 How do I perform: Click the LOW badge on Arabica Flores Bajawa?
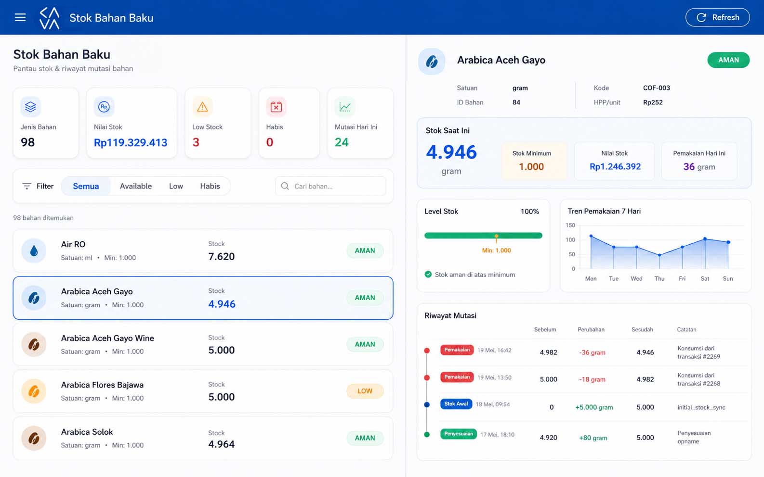click(365, 391)
